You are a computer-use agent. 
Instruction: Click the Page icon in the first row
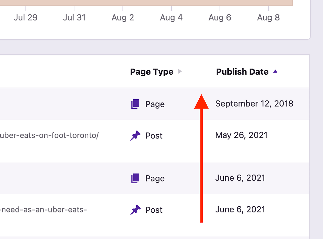[135, 104]
